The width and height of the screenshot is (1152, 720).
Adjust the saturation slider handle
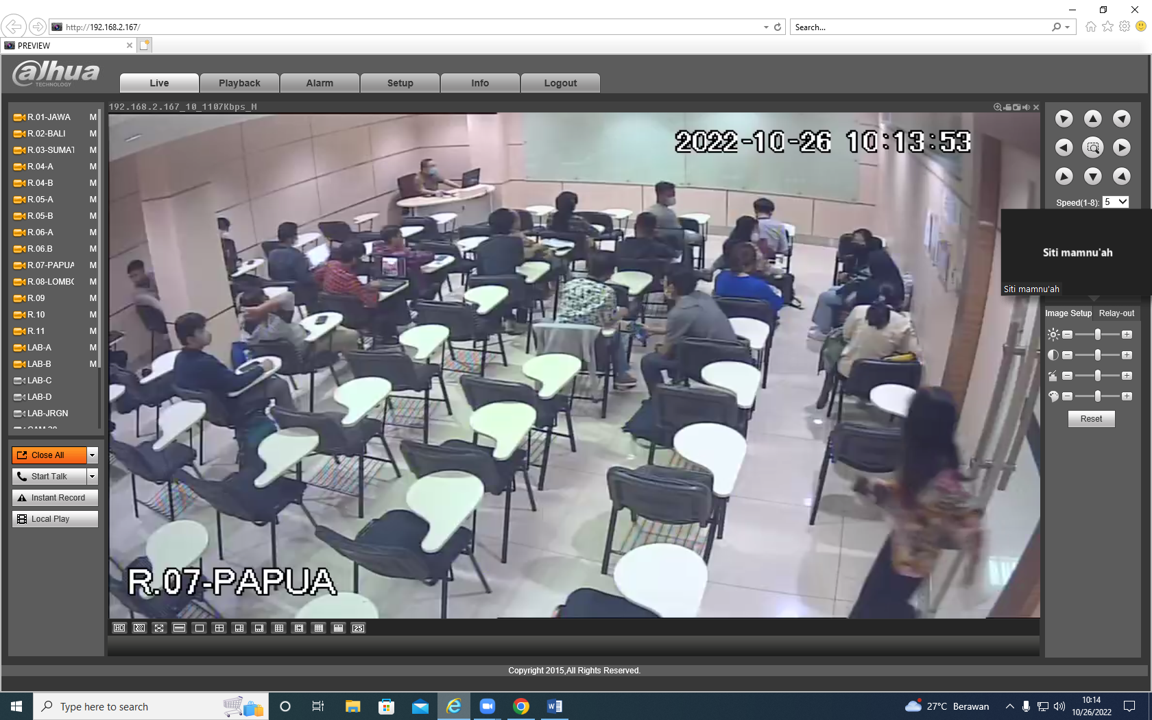1098,376
